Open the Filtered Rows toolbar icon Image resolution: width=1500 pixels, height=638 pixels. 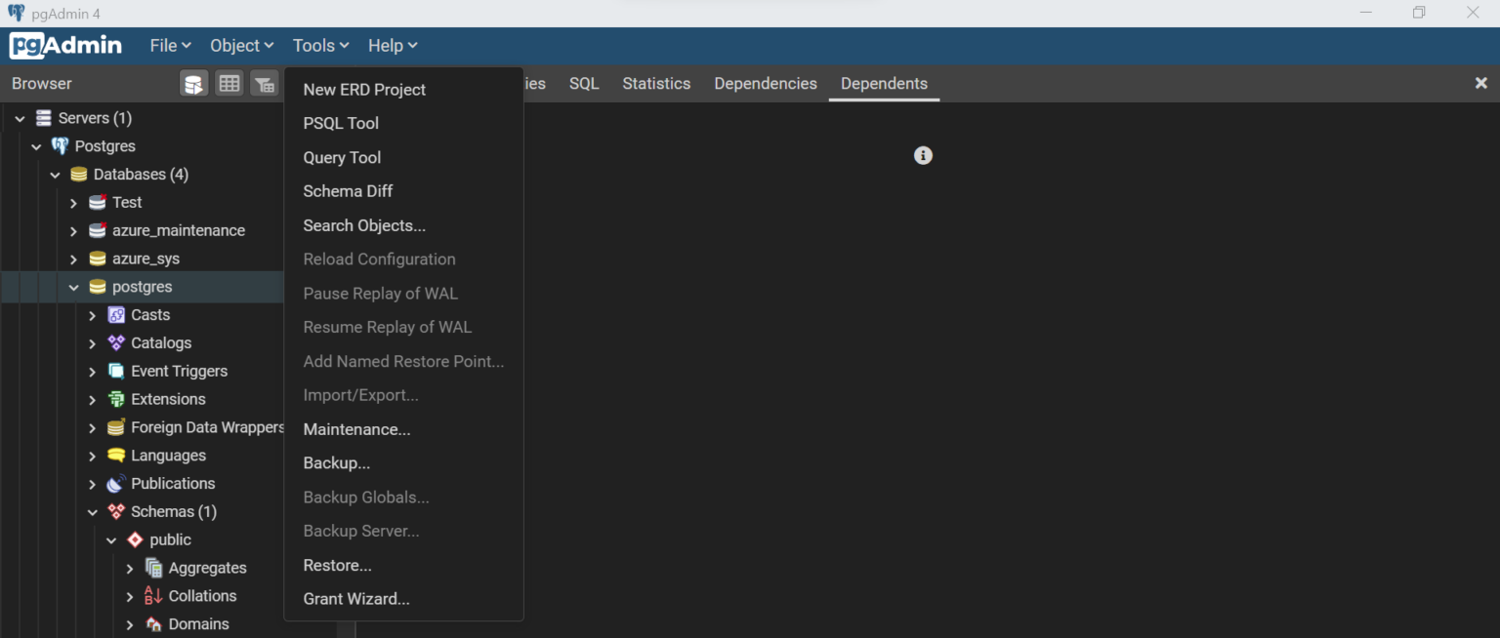(x=265, y=83)
